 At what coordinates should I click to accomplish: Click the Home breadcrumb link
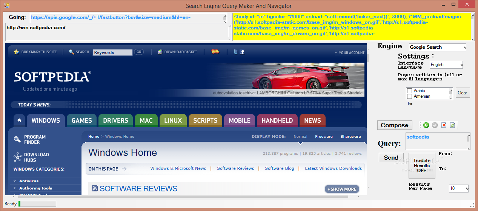[x=94, y=137]
